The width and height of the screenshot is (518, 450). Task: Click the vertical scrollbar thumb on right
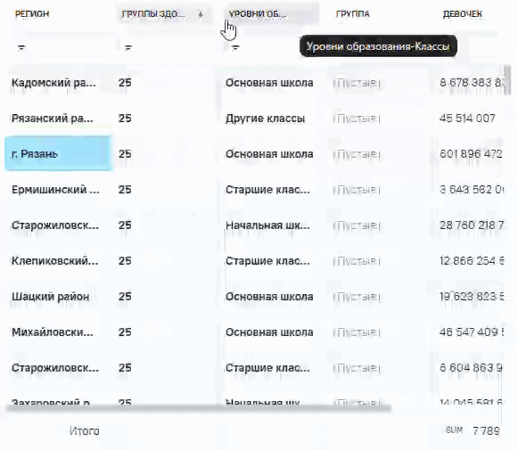[x=506, y=80]
